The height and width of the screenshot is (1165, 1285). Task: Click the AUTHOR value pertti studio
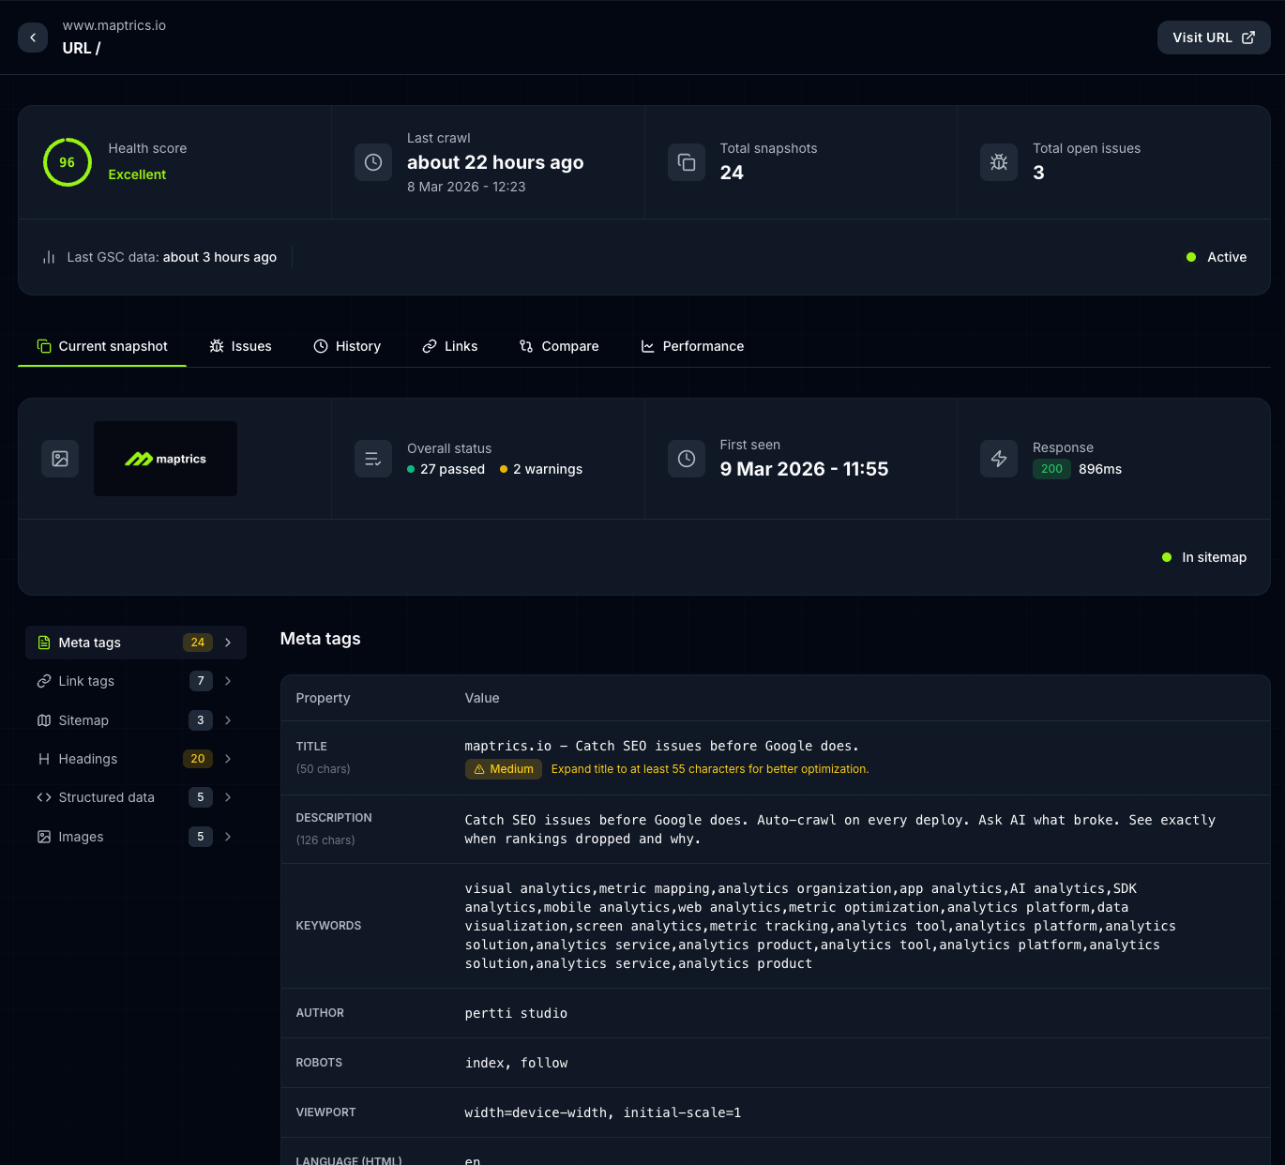pyautogui.click(x=516, y=1013)
